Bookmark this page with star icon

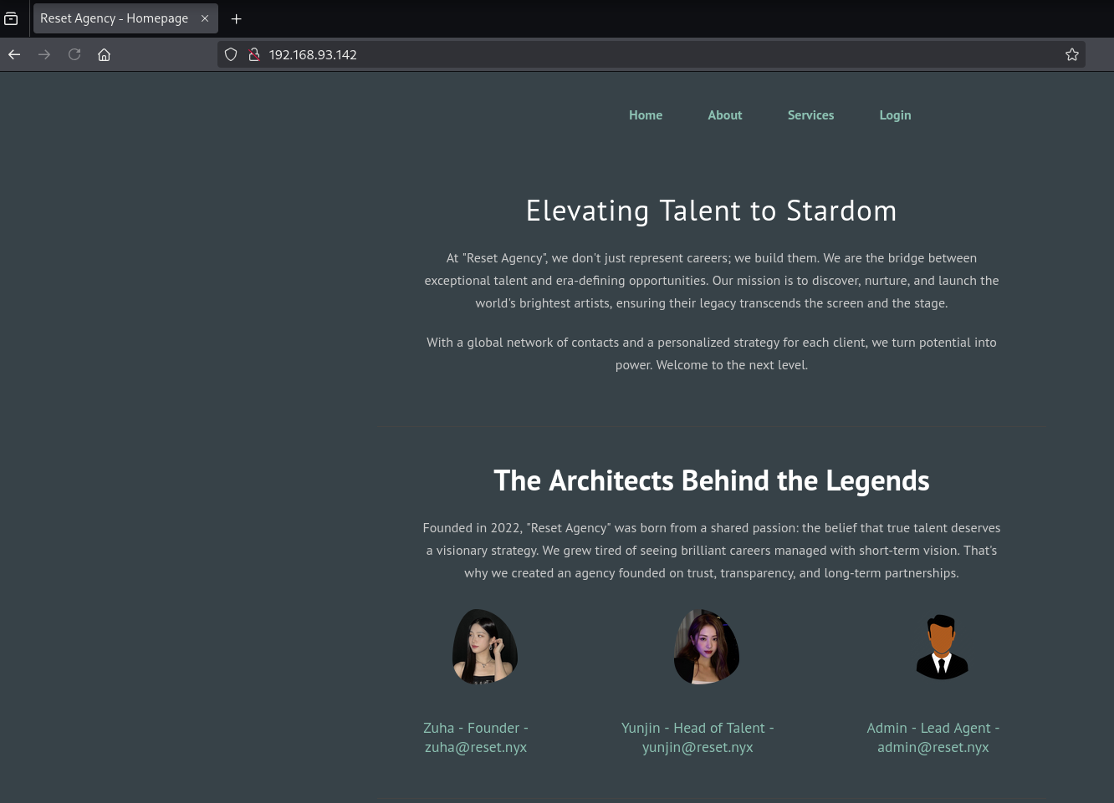click(x=1071, y=54)
